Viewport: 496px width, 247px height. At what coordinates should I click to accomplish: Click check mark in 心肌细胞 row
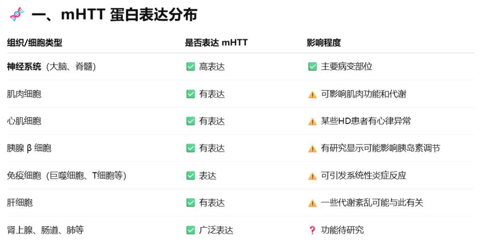click(x=191, y=121)
